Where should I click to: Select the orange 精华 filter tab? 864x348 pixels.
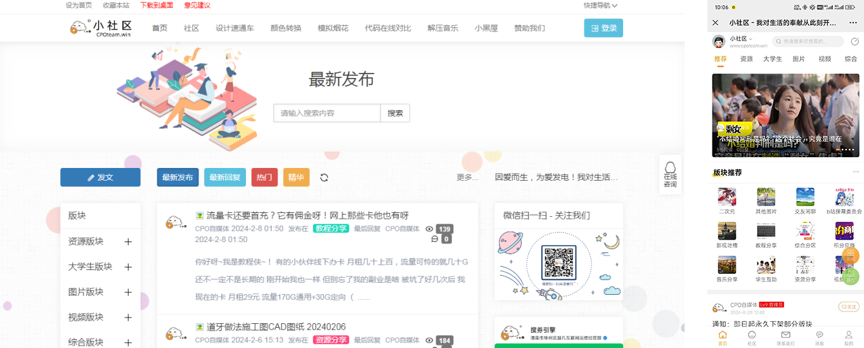tap(296, 177)
